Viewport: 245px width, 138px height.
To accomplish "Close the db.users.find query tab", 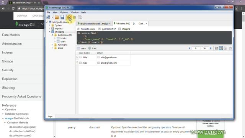I will coord(146,24).
